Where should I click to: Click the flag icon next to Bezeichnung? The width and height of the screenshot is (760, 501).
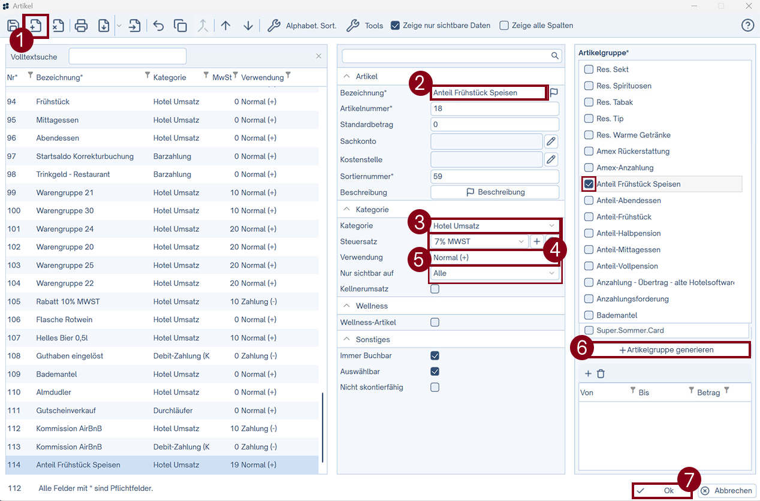pos(554,92)
